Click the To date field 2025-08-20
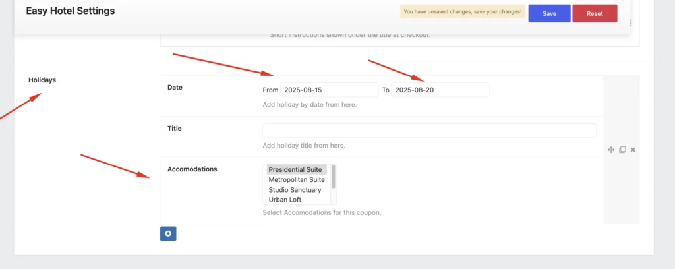 [x=440, y=90]
